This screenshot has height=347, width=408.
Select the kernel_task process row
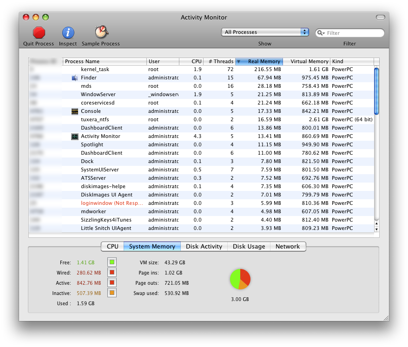pos(202,70)
